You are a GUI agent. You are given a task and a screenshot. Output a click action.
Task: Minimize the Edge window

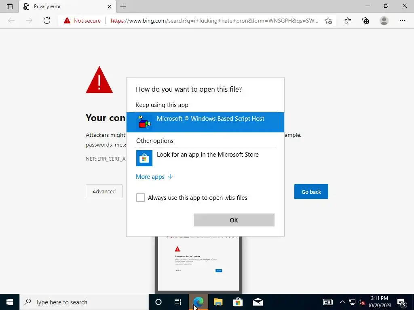click(x=367, y=6)
